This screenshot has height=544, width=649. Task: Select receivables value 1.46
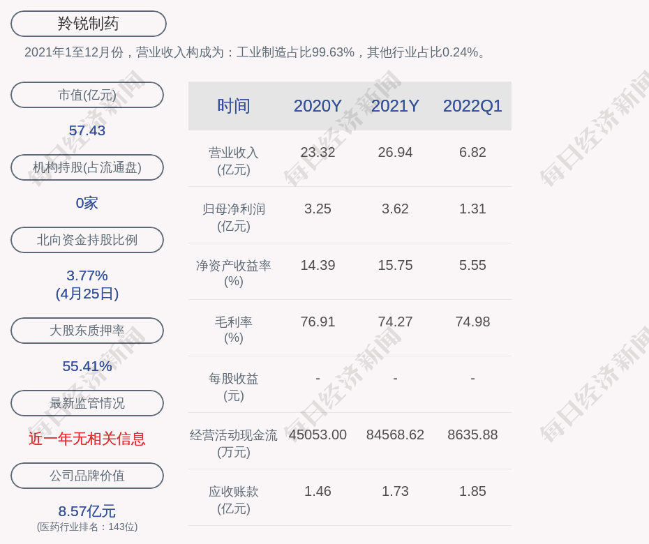pyautogui.click(x=318, y=491)
